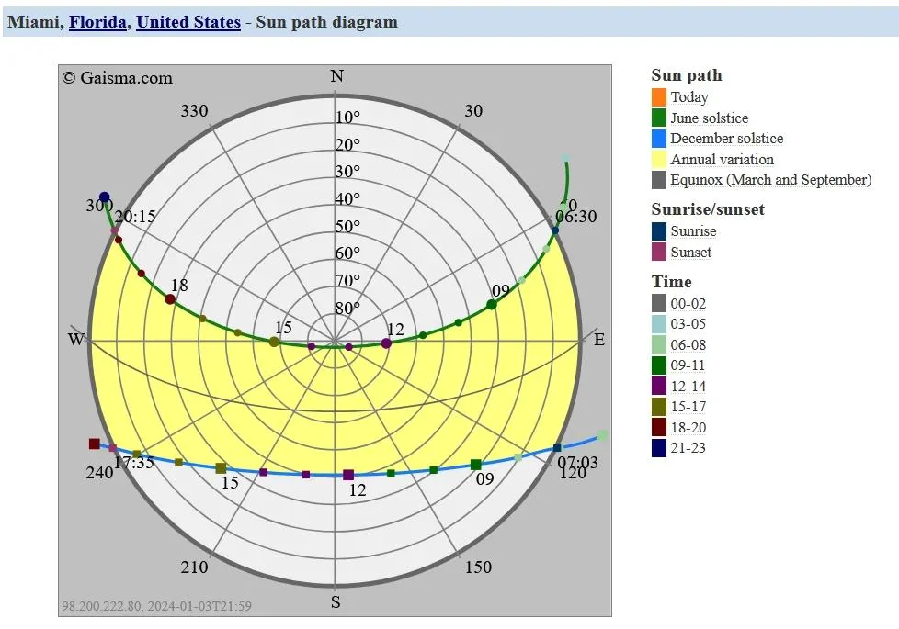Viewport: 899px width, 629px height.
Task: Open the Florida link in the heading
Action: click(x=97, y=22)
